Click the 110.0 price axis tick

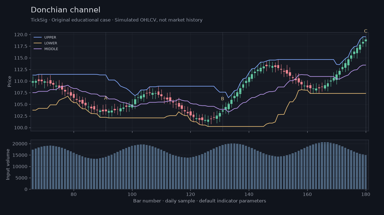(x=21, y=81)
